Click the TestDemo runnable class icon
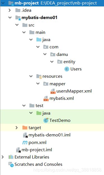Screen dimensions: 104x175 pos(46,120)
